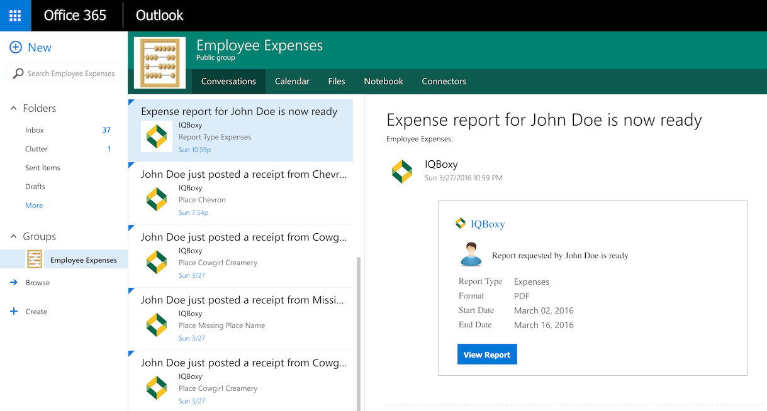Click the Sun 7:54p timestamp
The width and height of the screenshot is (767, 411).
[x=193, y=212]
